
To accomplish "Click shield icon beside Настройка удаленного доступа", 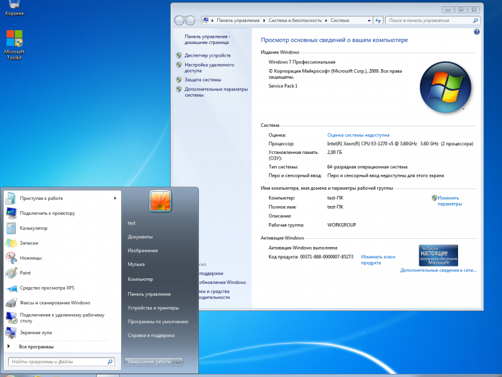I will coord(179,65).
